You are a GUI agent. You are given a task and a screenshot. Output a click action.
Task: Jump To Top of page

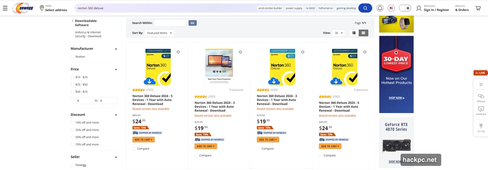click(481, 128)
